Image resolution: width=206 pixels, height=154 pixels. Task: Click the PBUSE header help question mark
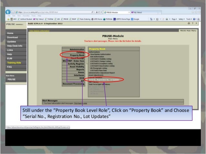point(192,23)
